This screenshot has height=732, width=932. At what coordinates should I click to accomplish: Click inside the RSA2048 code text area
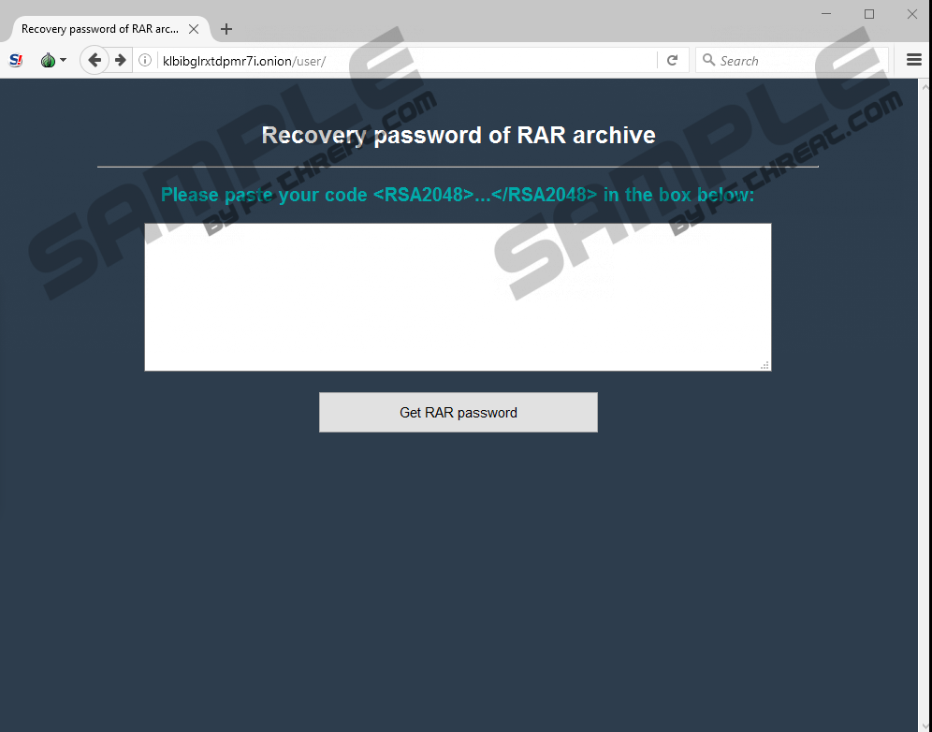(x=458, y=297)
